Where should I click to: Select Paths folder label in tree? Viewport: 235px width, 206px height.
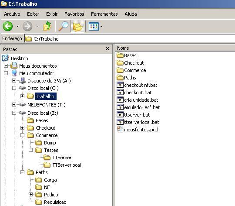[42, 172]
